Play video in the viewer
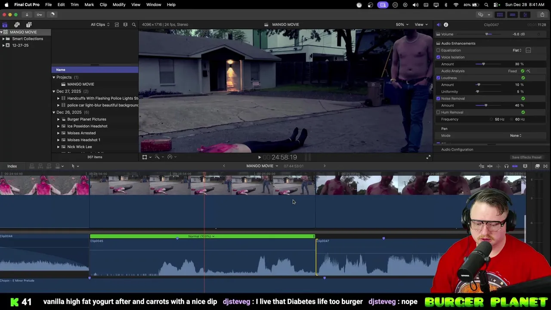The width and height of the screenshot is (551, 310). 259,157
